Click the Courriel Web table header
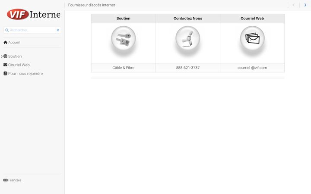 (x=252, y=19)
